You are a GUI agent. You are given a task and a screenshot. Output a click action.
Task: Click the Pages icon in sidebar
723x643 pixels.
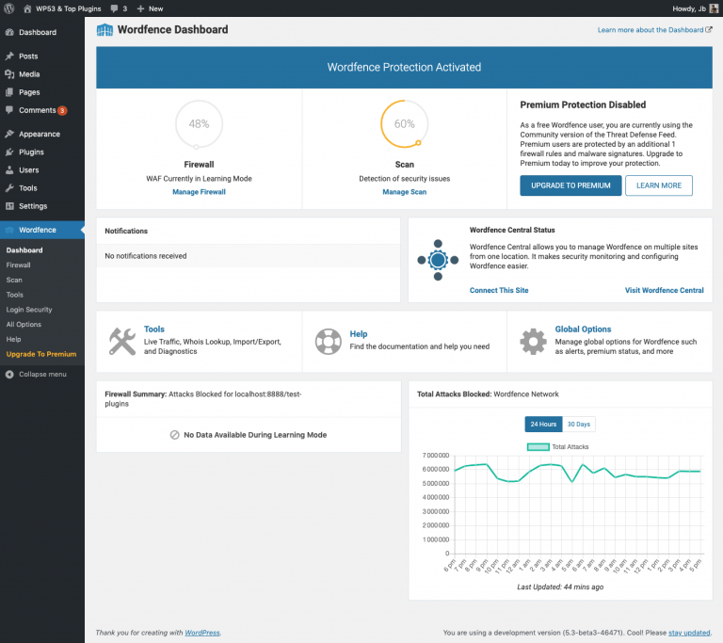(x=9, y=92)
